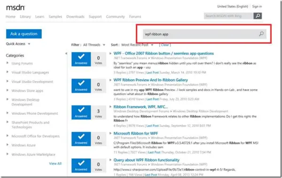This screenshot has width=282, height=178.
Task: Click the Clear filter link
Action: [x=165, y=45]
